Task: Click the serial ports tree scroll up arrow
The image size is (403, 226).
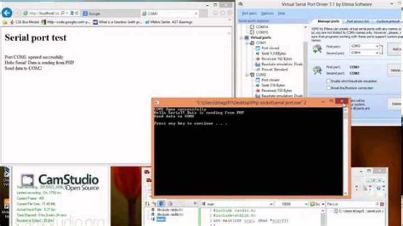Action: [x=306, y=27]
